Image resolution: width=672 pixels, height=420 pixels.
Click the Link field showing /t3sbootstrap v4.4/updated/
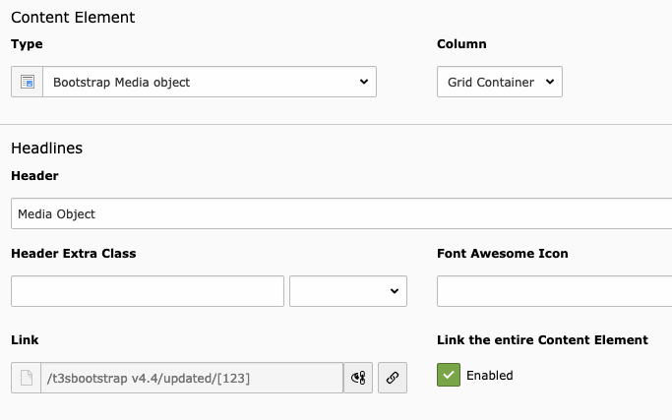tap(192, 378)
